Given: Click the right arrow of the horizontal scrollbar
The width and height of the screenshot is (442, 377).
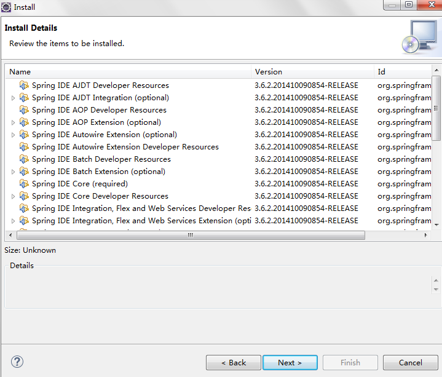Looking at the screenshot, I should click(x=425, y=235).
